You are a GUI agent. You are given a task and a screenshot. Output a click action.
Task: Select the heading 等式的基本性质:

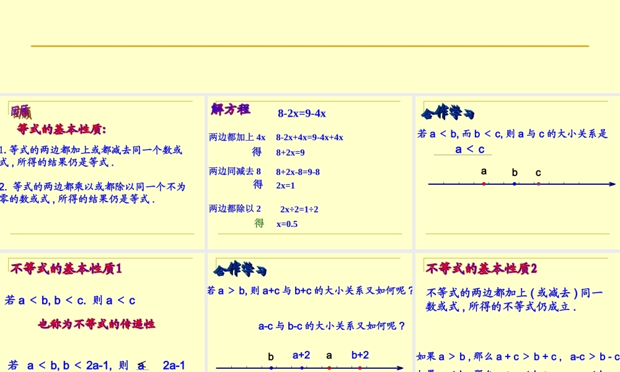pyautogui.click(x=61, y=129)
